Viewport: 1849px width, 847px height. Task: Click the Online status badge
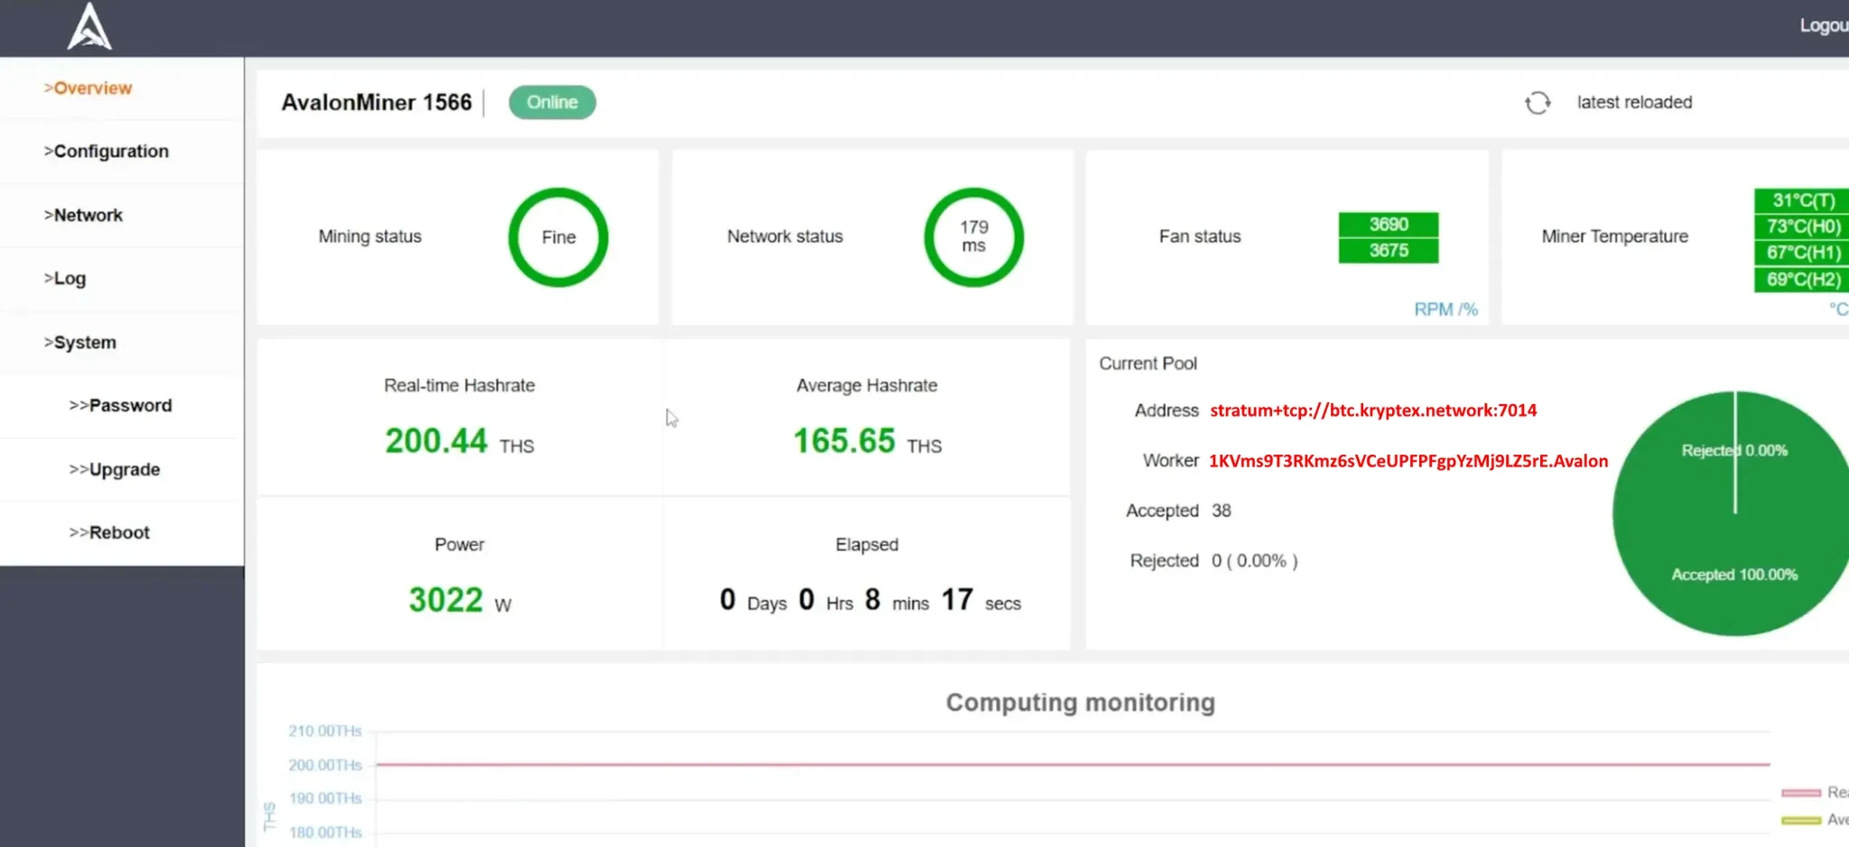552,103
